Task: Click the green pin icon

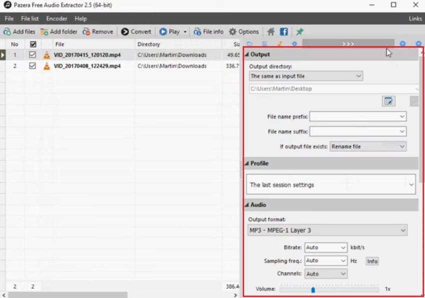Action: tap(299, 31)
